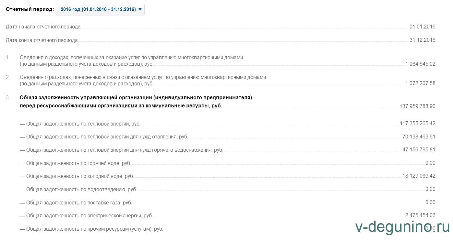Click the dropdown arrow beside 31.12.2016)
This screenshot has width=453, height=241.
pos(140,9)
